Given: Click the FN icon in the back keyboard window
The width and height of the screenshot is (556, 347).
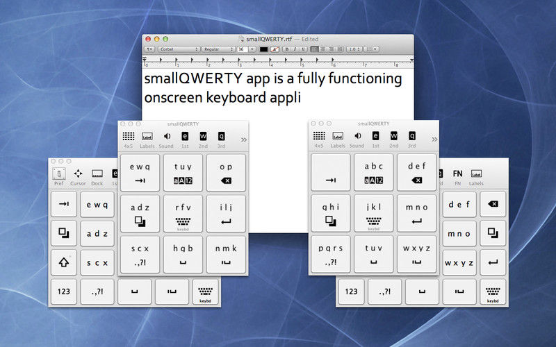Looking at the screenshot, I should [458, 173].
